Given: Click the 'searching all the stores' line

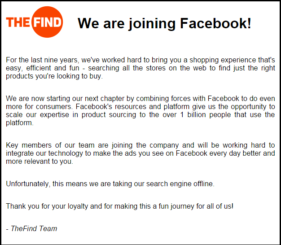Looking at the screenshot, I should click(x=140, y=68).
